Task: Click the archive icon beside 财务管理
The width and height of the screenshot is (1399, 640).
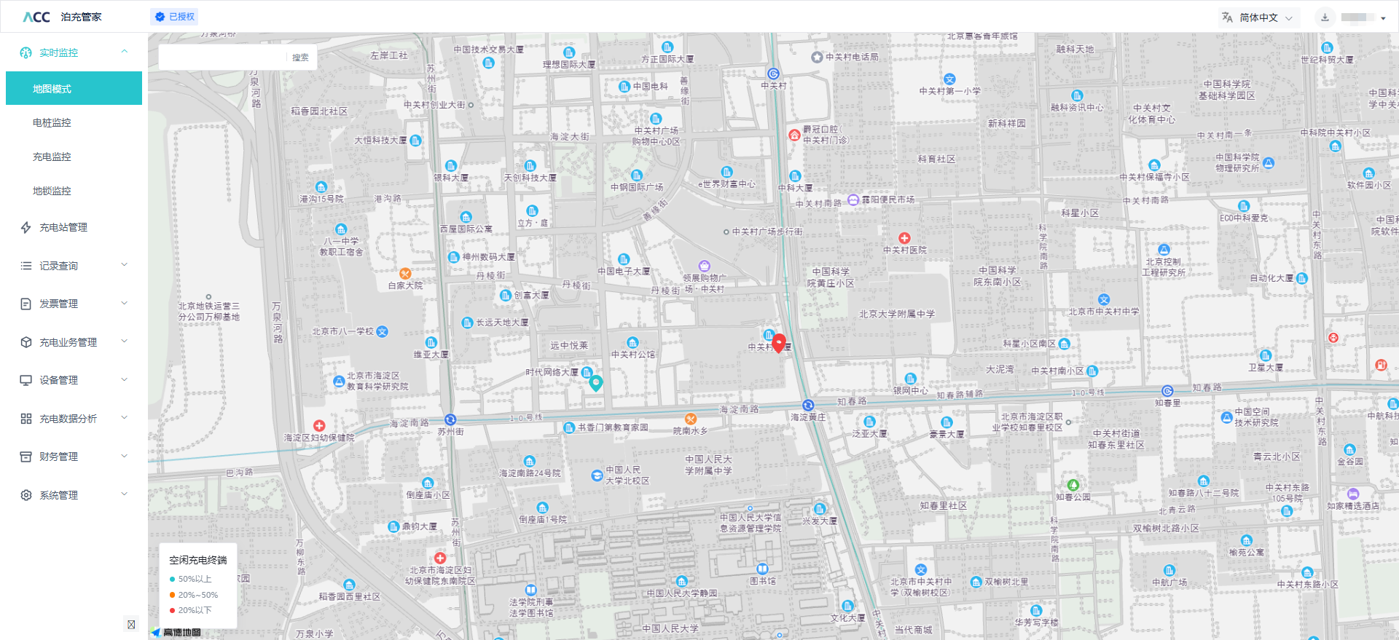Action: 26,457
